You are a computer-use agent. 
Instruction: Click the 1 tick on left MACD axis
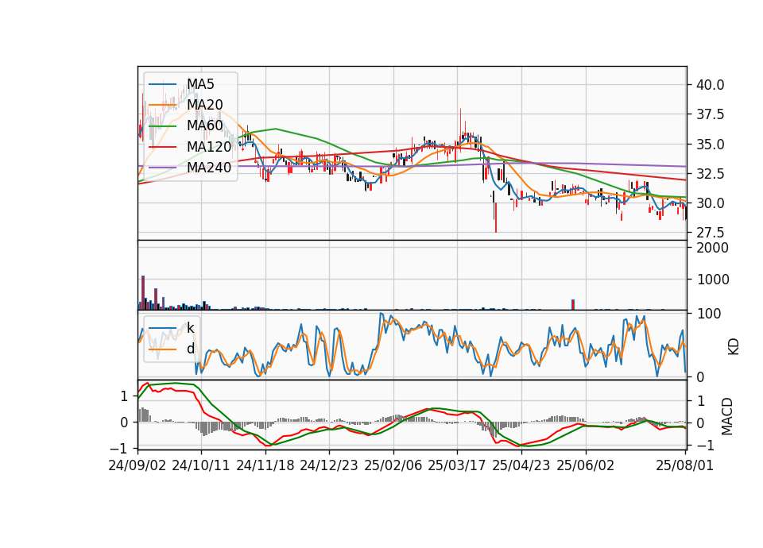tap(124, 396)
